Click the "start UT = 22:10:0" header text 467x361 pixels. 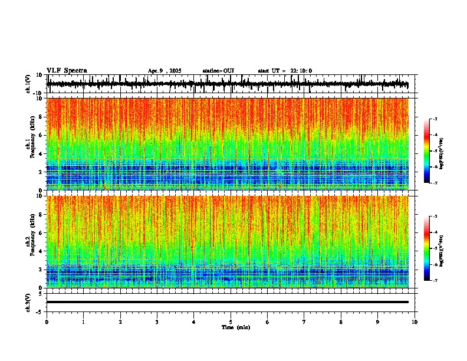[285, 71]
